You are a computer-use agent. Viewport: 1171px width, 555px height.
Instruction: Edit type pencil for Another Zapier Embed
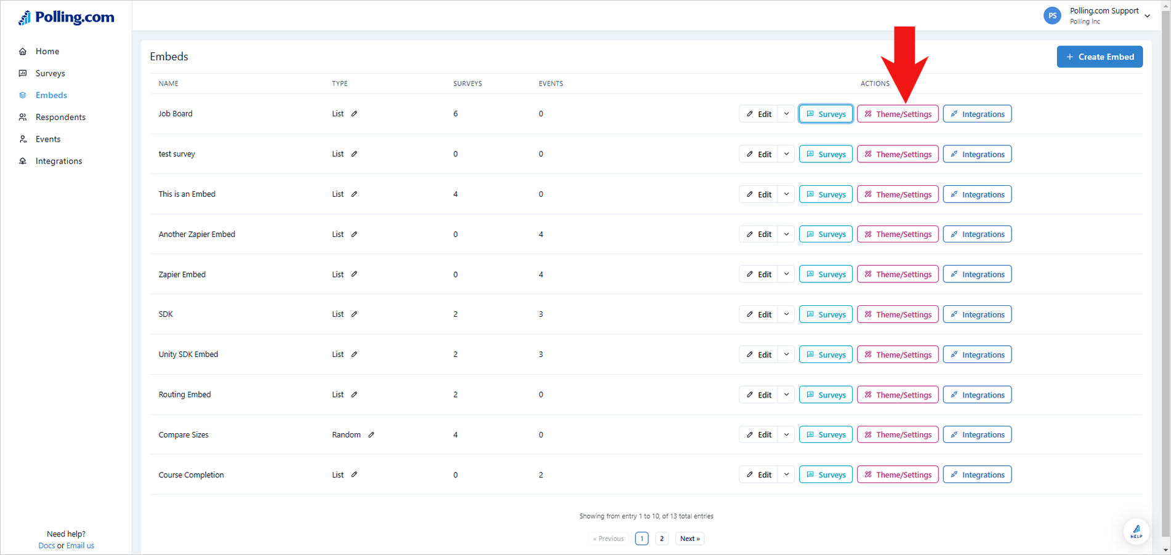[355, 234]
